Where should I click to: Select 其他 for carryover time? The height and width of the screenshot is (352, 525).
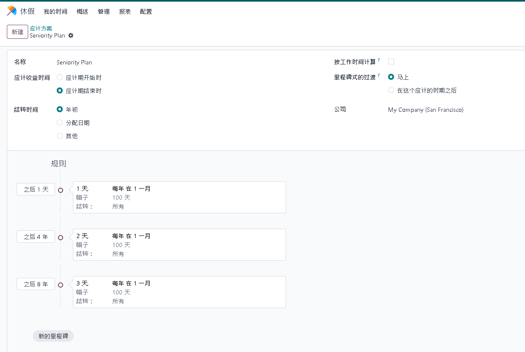[x=60, y=136]
